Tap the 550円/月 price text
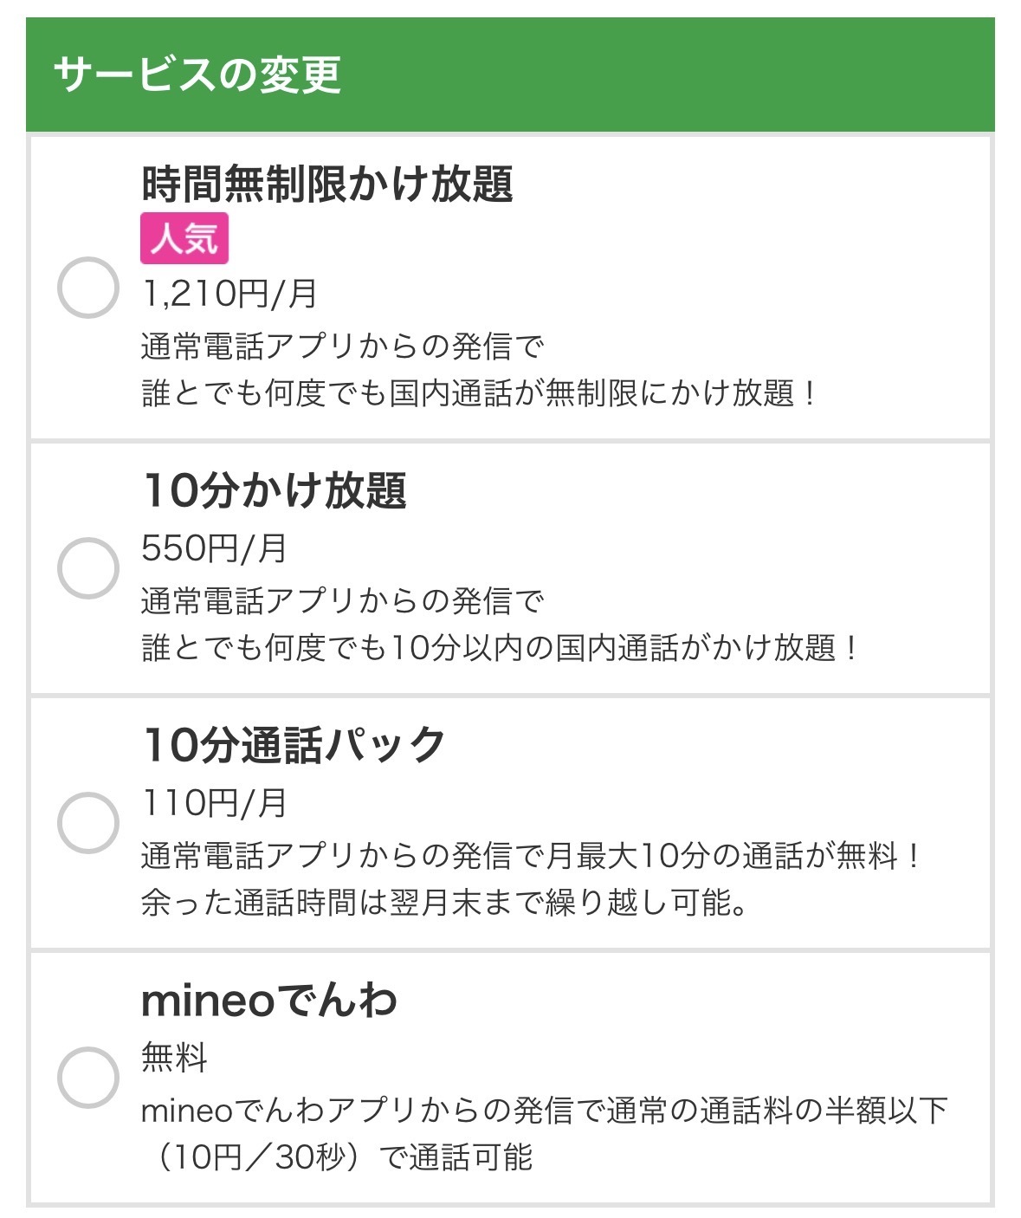 click(214, 548)
